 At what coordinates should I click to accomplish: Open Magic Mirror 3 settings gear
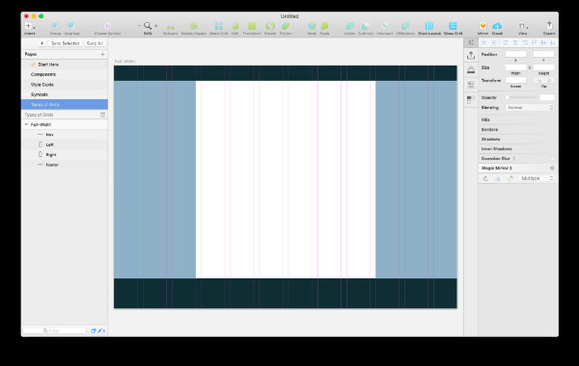552,169
